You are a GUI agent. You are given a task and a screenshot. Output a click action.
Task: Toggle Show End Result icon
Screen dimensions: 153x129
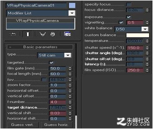[28, 34]
